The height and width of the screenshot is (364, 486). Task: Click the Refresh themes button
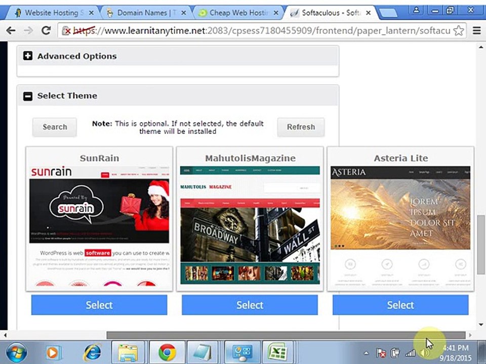pos(301,127)
